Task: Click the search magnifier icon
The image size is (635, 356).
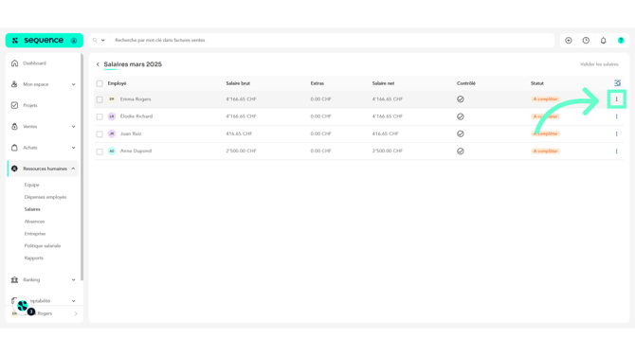Action: 95,40
